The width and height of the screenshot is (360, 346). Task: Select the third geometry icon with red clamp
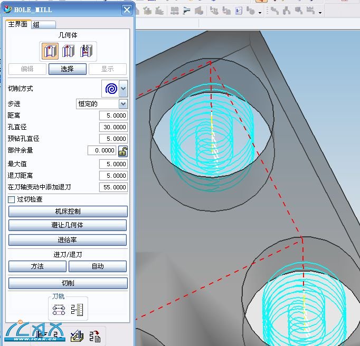click(x=86, y=51)
